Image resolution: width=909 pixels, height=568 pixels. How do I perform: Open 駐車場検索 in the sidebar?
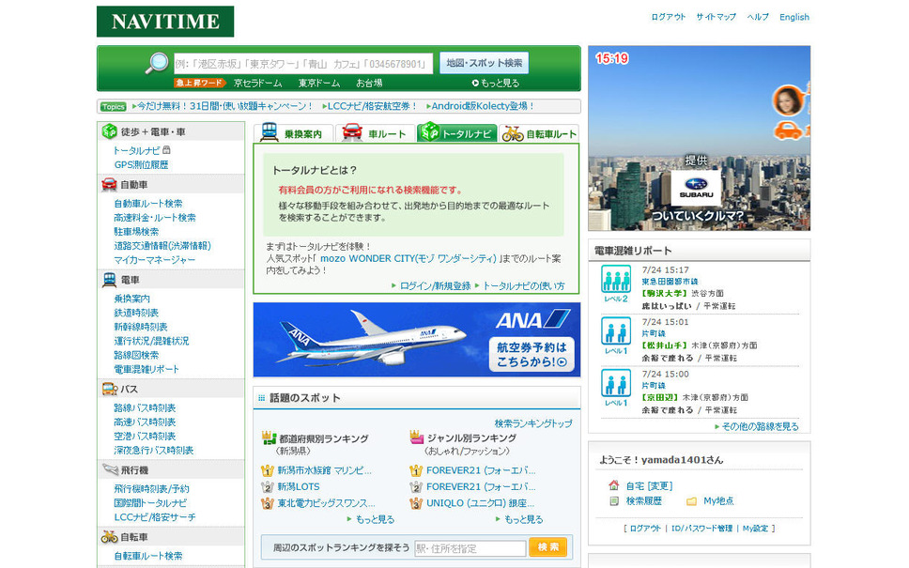click(136, 232)
